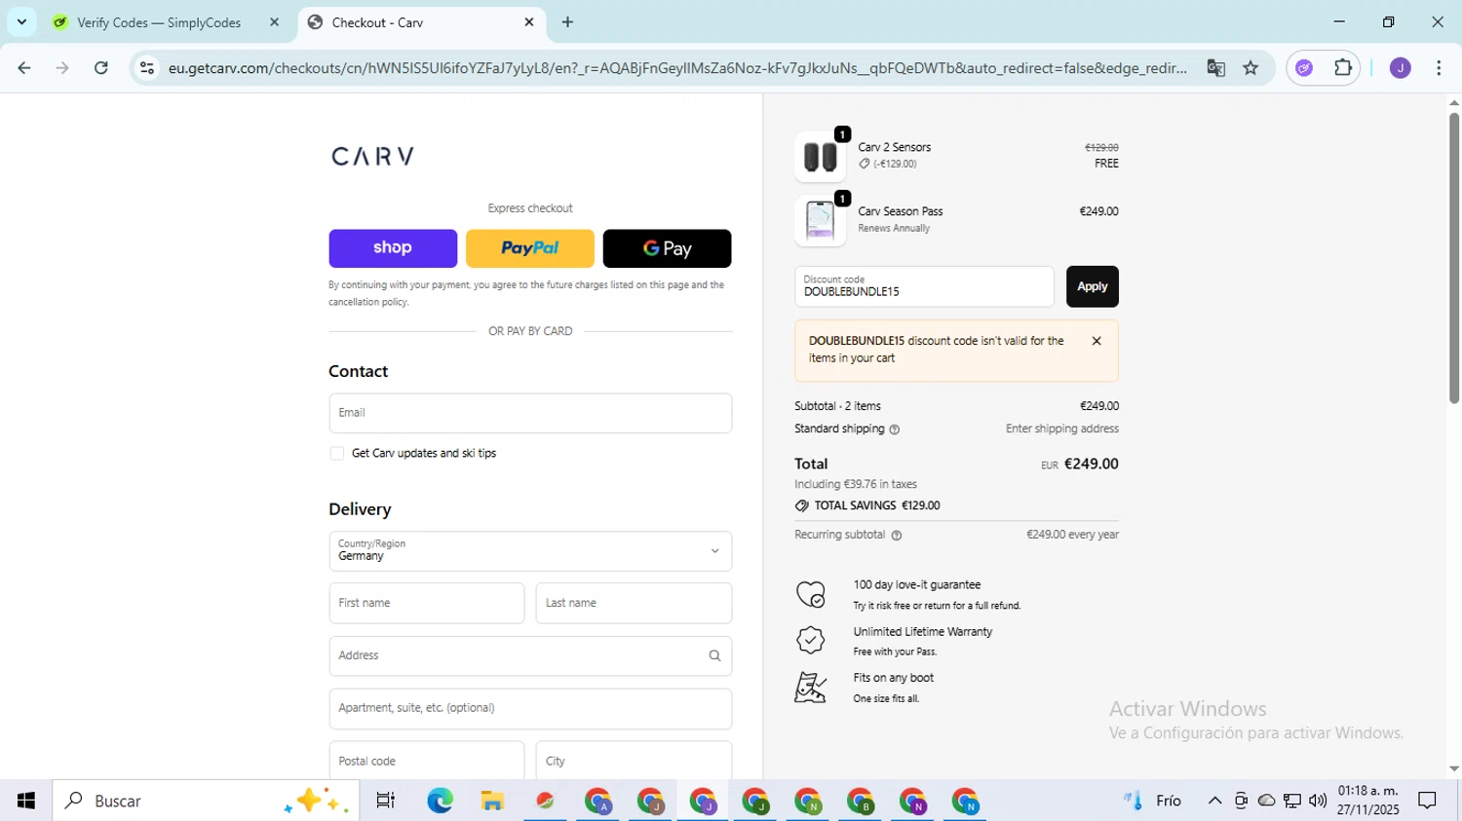Apply the discount code

click(x=1093, y=286)
